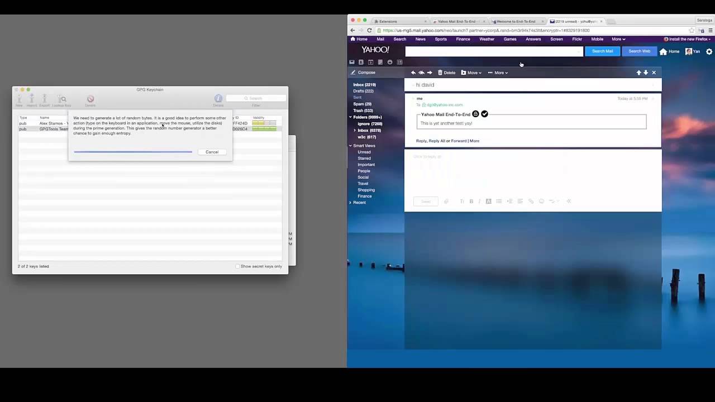Click the New key icon in GPG Keychain
Image resolution: width=715 pixels, height=402 pixels.
click(19, 99)
